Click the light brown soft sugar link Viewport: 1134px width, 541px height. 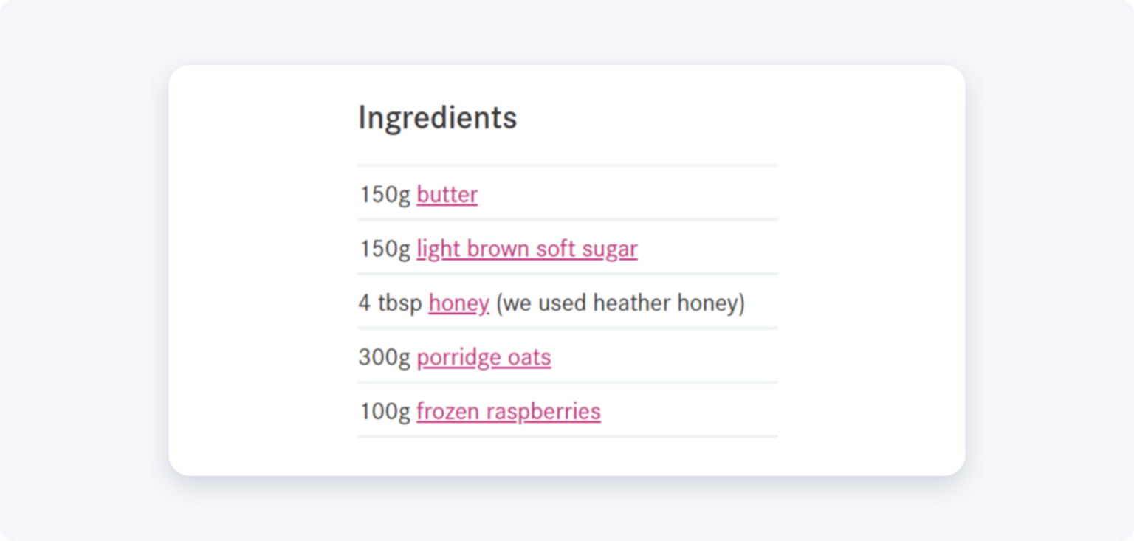(x=526, y=249)
